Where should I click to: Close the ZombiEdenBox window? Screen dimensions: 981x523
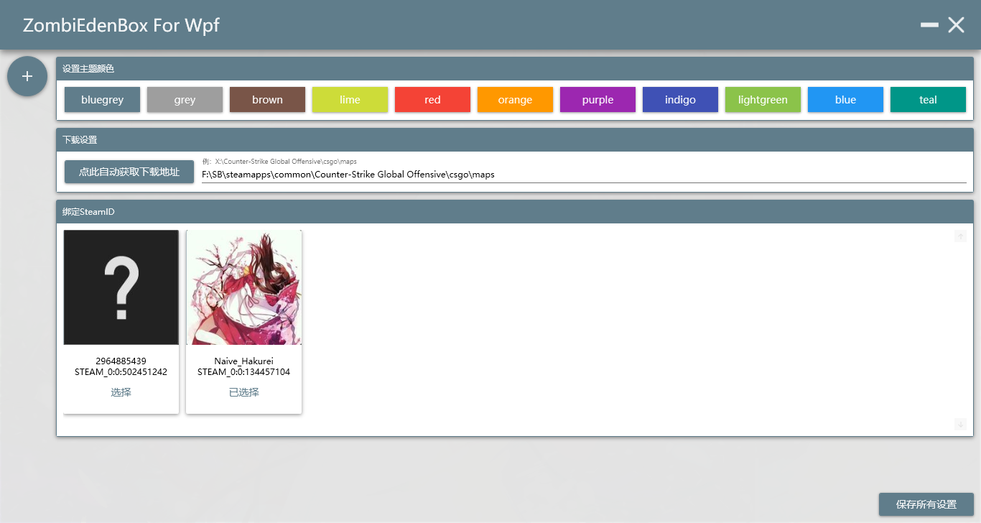(956, 25)
